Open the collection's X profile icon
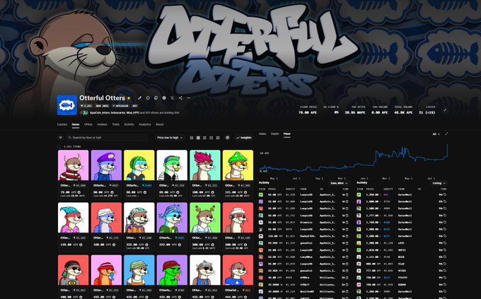This screenshot has width=481, height=299. click(x=172, y=98)
